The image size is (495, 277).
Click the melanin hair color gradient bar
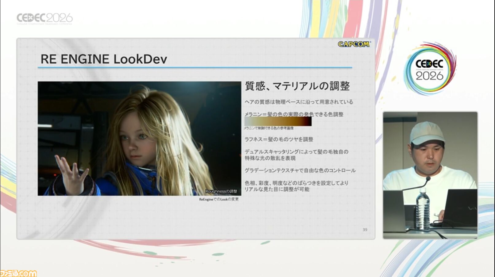click(x=278, y=122)
